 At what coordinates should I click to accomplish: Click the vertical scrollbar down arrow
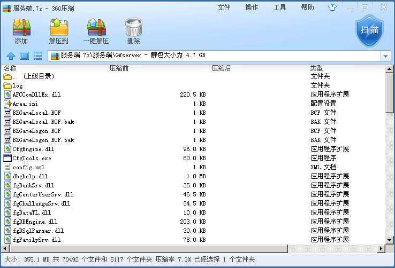click(x=389, y=240)
